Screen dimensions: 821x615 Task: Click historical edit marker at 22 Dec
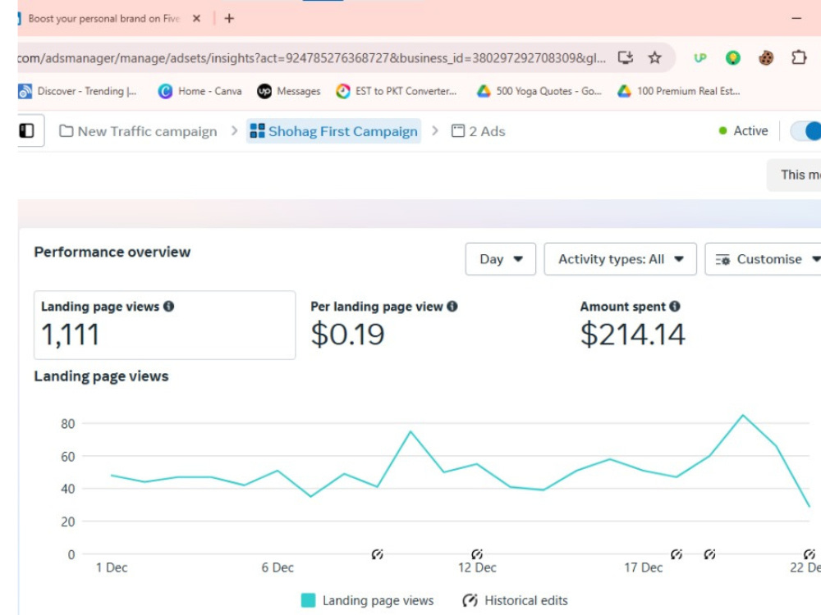pyautogui.click(x=809, y=553)
